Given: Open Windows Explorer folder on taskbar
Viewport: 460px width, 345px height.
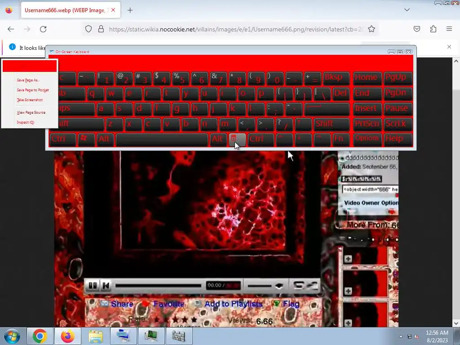Looking at the screenshot, I should [x=96, y=336].
